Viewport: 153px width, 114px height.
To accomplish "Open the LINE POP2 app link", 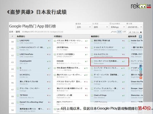I will point(24,40).
